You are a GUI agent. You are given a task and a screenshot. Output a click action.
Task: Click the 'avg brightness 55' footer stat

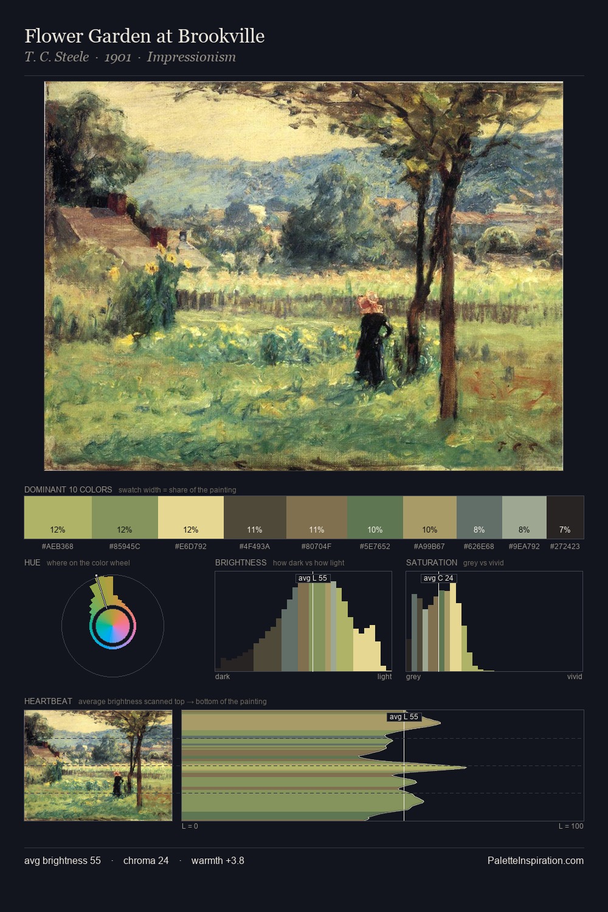[63, 860]
